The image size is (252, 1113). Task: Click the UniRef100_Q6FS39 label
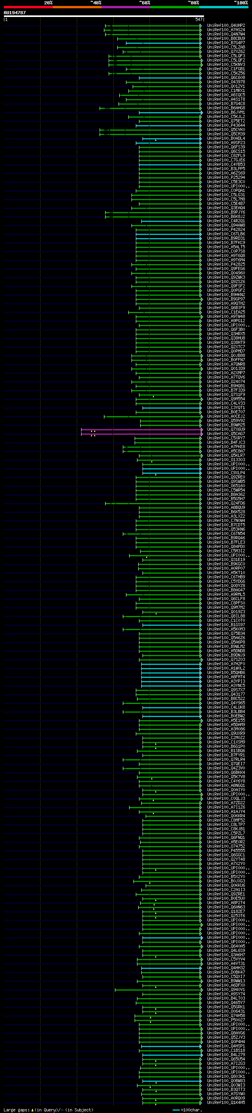pyautogui.click(x=226, y=147)
